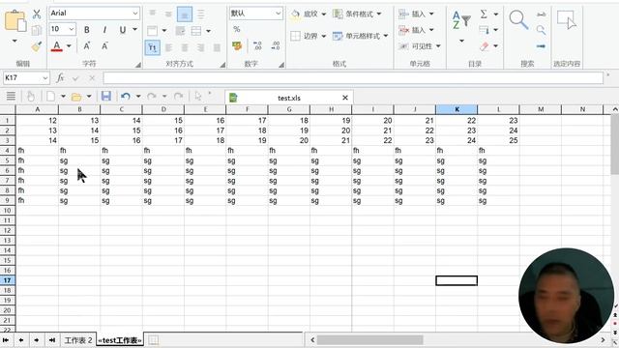
Task: Click the hamburger menu icon in quick toolbar
Action: [11, 96]
